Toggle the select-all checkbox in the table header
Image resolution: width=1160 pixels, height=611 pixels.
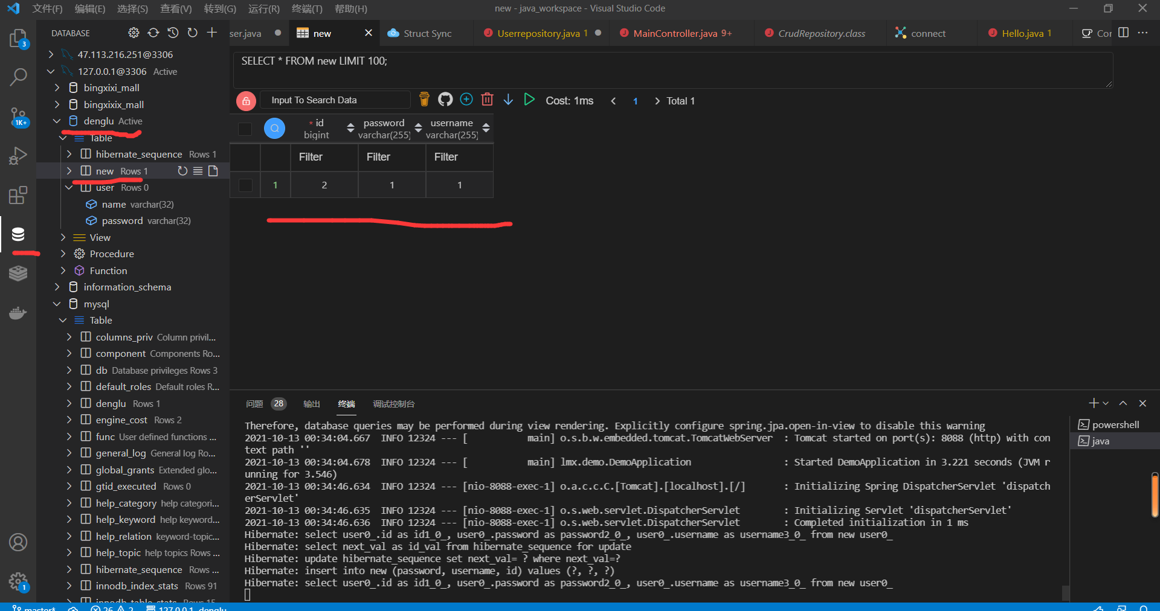click(x=245, y=129)
